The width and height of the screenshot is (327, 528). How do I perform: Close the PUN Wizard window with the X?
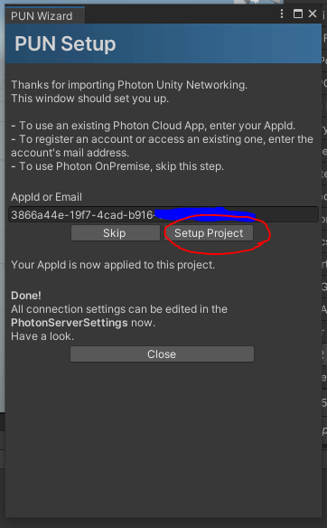(313, 14)
